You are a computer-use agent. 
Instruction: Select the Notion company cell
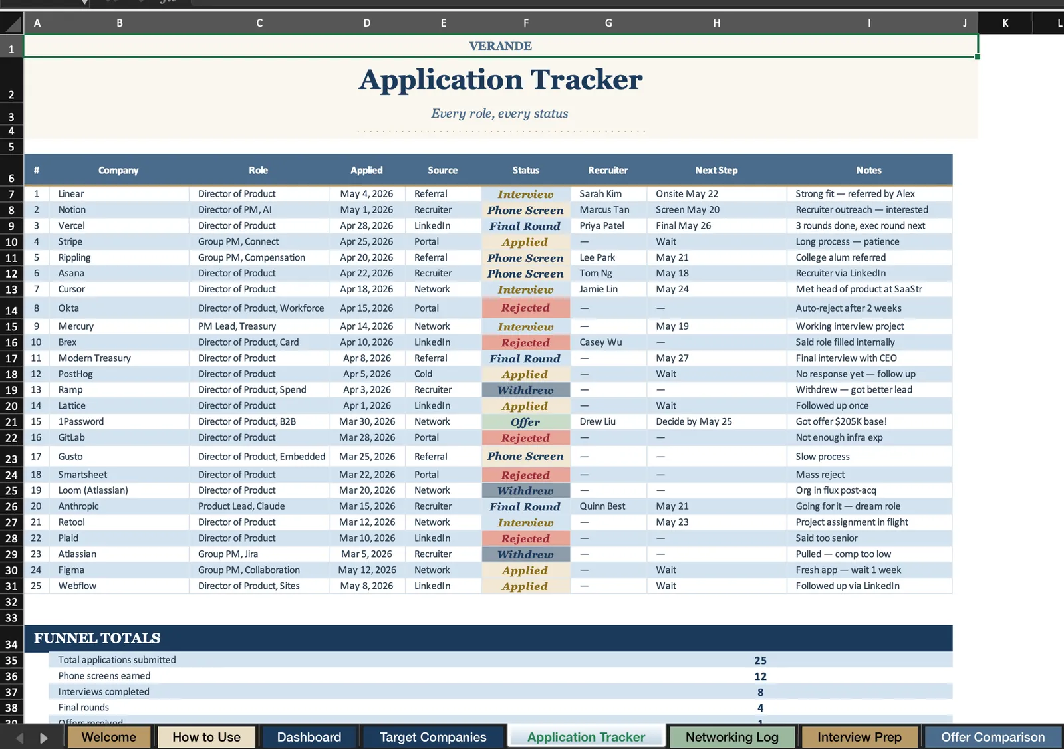click(119, 210)
